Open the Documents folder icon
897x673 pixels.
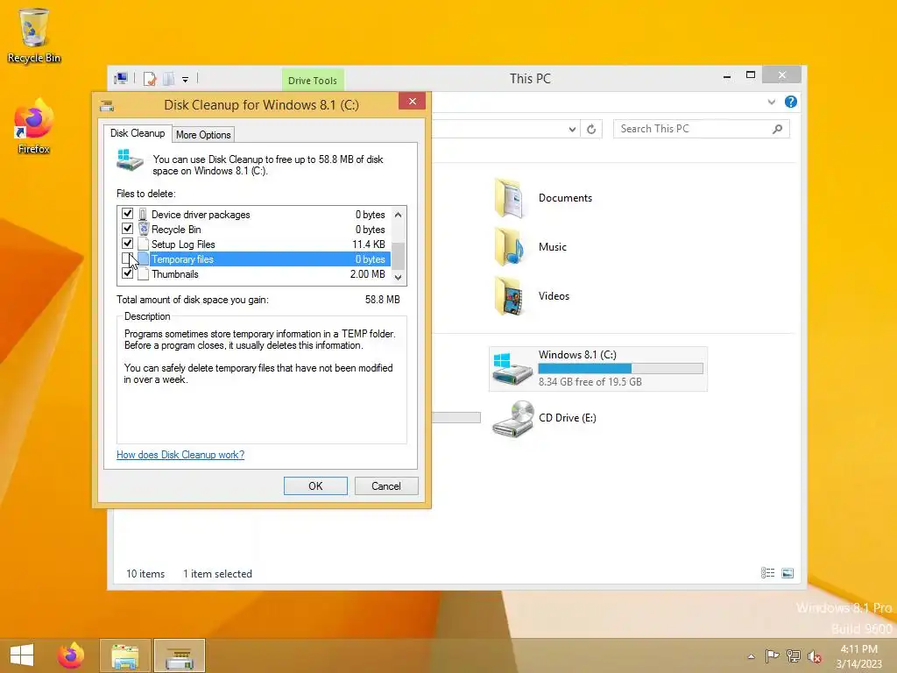[x=510, y=198]
